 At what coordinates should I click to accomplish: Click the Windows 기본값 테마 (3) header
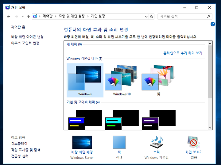(x=84, y=59)
